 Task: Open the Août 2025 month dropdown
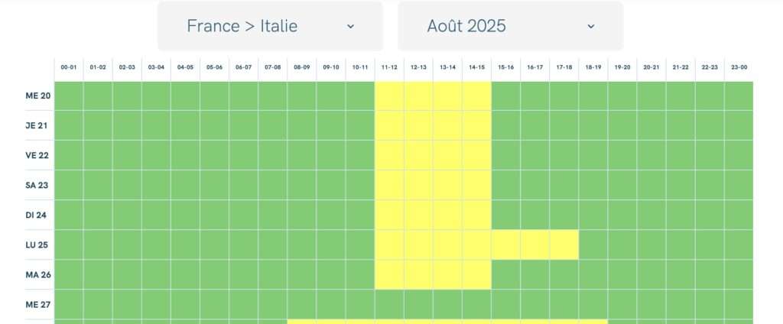[x=510, y=26]
